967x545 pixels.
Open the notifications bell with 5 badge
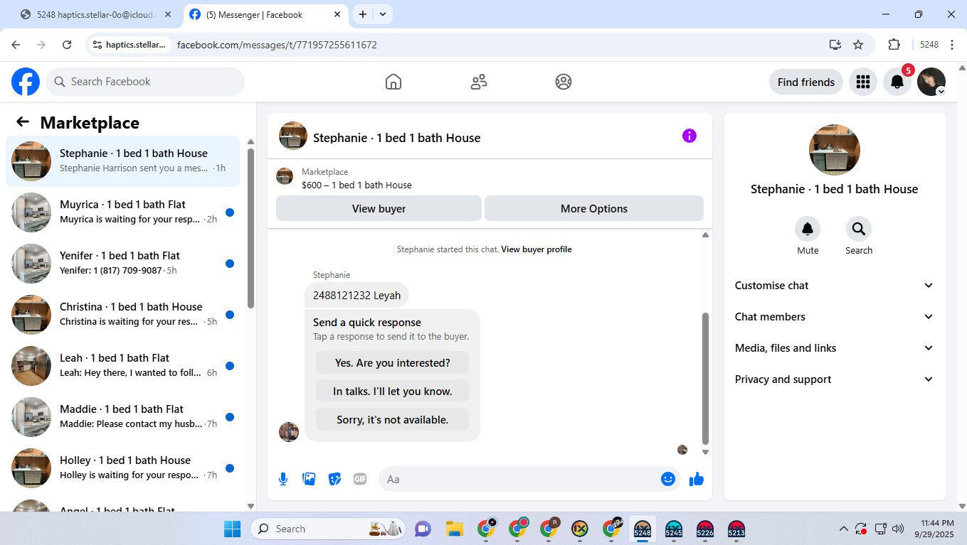click(898, 82)
